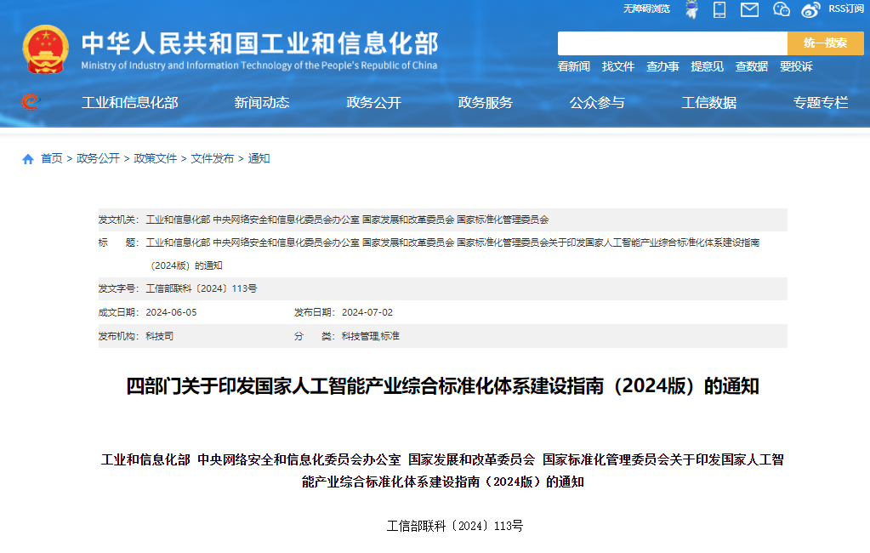The width and height of the screenshot is (870, 553).
Task: Click the 统一搜索 search button
Action: (824, 42)
